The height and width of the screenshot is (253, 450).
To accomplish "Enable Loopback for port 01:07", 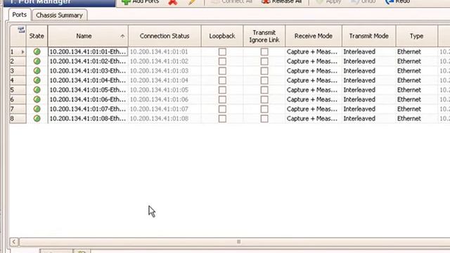I will pos(222,109).
